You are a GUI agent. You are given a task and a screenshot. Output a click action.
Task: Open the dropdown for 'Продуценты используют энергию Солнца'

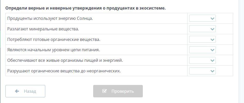pos(202,18)
